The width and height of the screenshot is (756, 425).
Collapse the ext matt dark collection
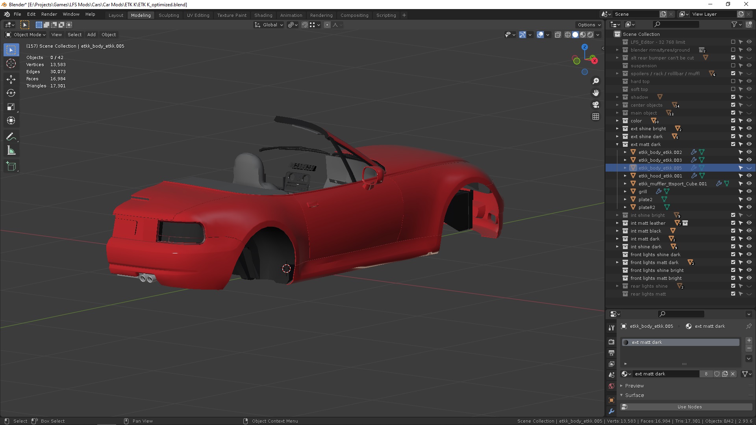617,144
